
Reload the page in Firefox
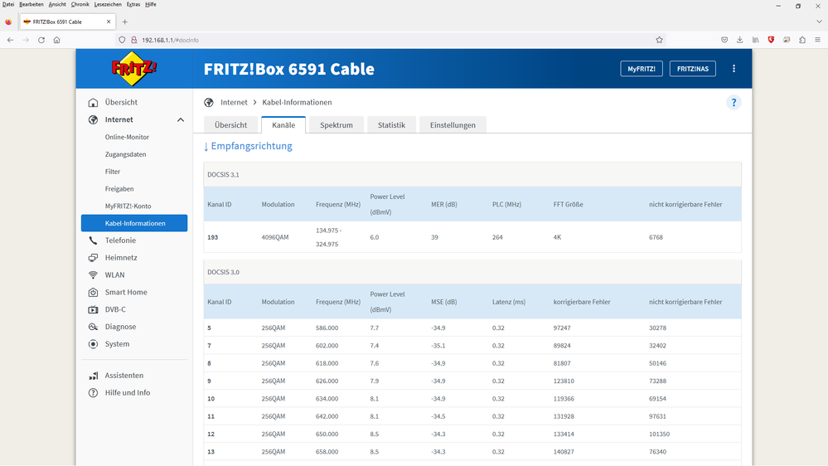click(x=41, y=40)
